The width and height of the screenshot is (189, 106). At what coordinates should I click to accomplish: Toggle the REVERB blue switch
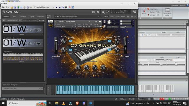110,41
